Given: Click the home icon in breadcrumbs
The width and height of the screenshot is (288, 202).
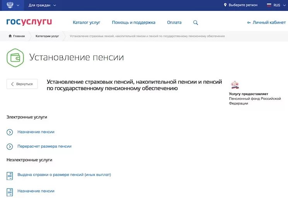Looking at the screenshot, I should click(10, 36).
